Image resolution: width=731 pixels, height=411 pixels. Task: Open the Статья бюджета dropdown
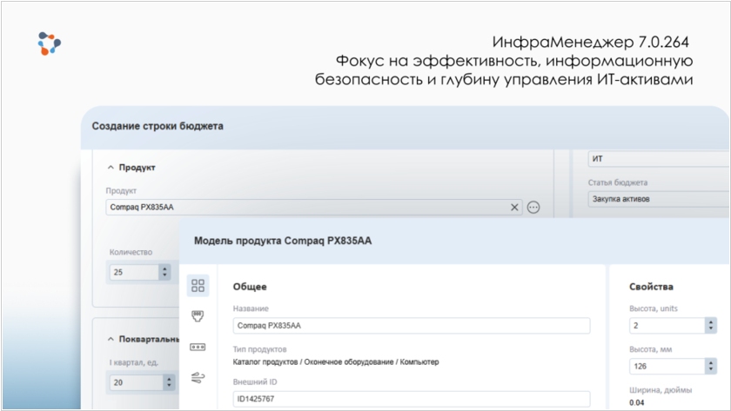click(658, 199)
